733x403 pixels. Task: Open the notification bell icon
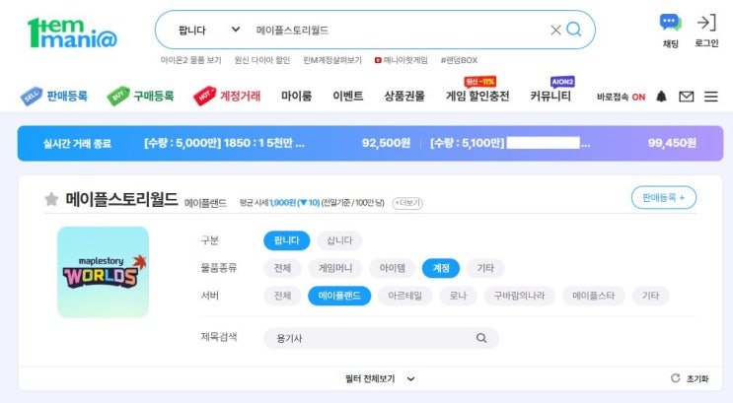click(x=661, y=97)
